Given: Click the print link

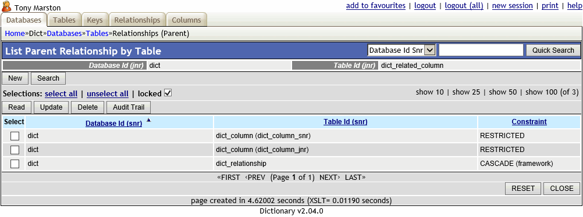Looking at the screenshot, I should 550,6.
